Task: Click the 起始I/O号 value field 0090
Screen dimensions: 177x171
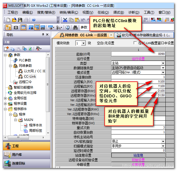Action: coord(138,54)
